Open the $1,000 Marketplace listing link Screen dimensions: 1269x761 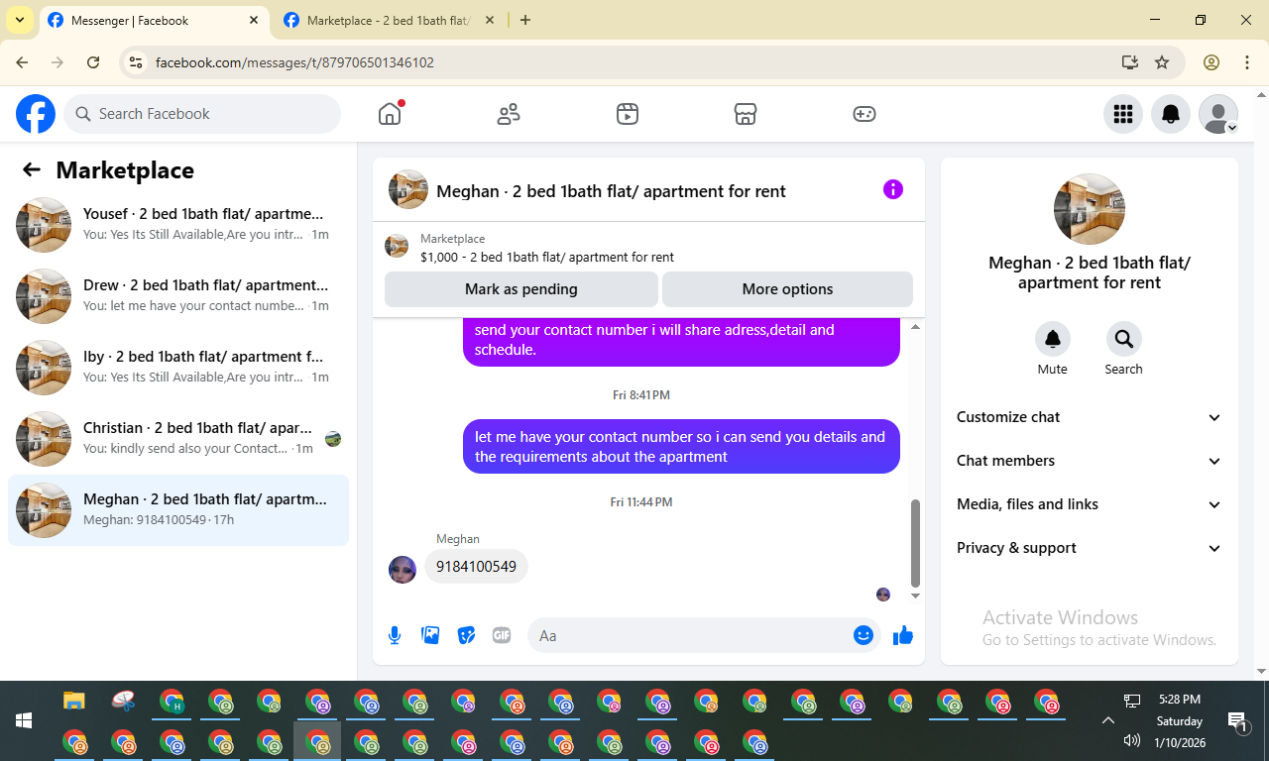coord(546,257)
